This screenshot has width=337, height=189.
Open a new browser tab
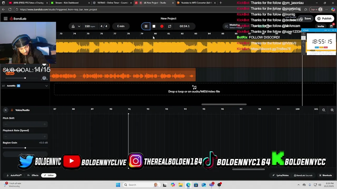tap(221, 3)
